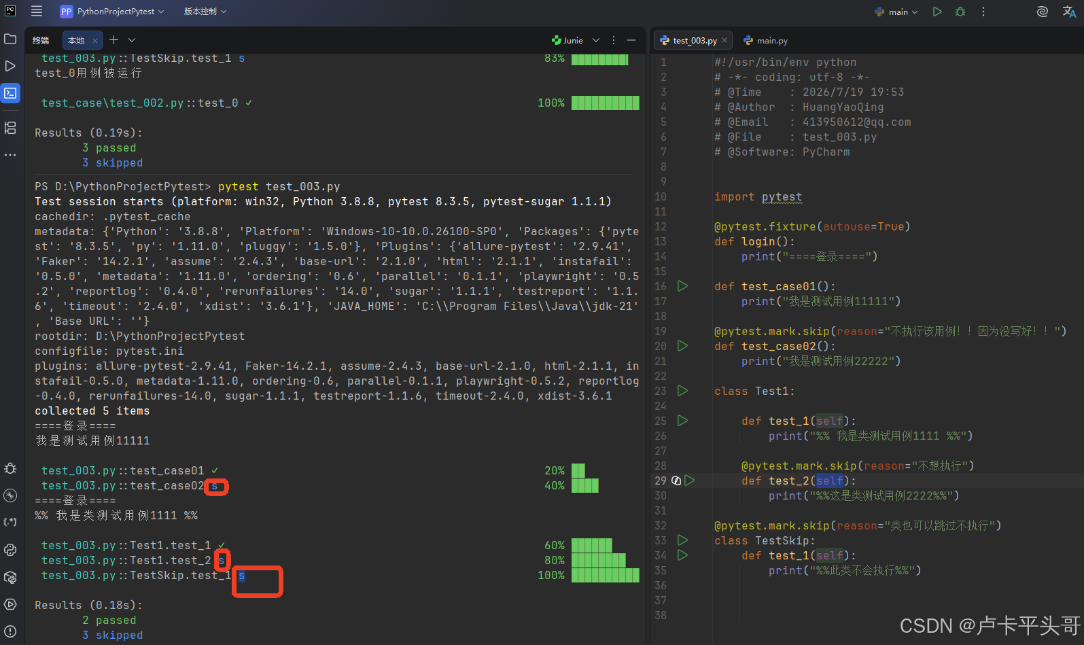1084x645 pixels.
Task: Click the test_003.py::test_case01 result line
Action: tap(123, 471)
